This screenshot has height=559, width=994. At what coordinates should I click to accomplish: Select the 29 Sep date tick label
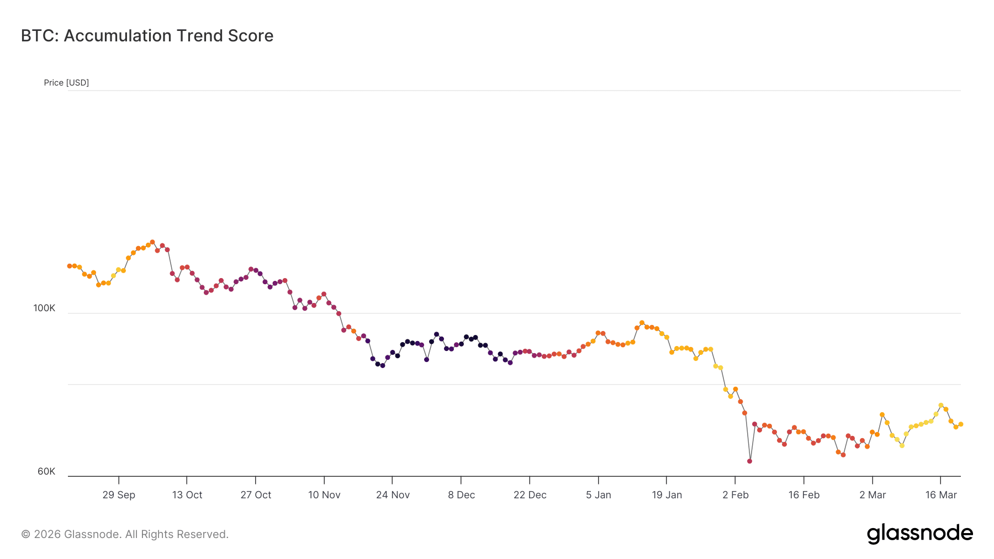click(119, 495)
